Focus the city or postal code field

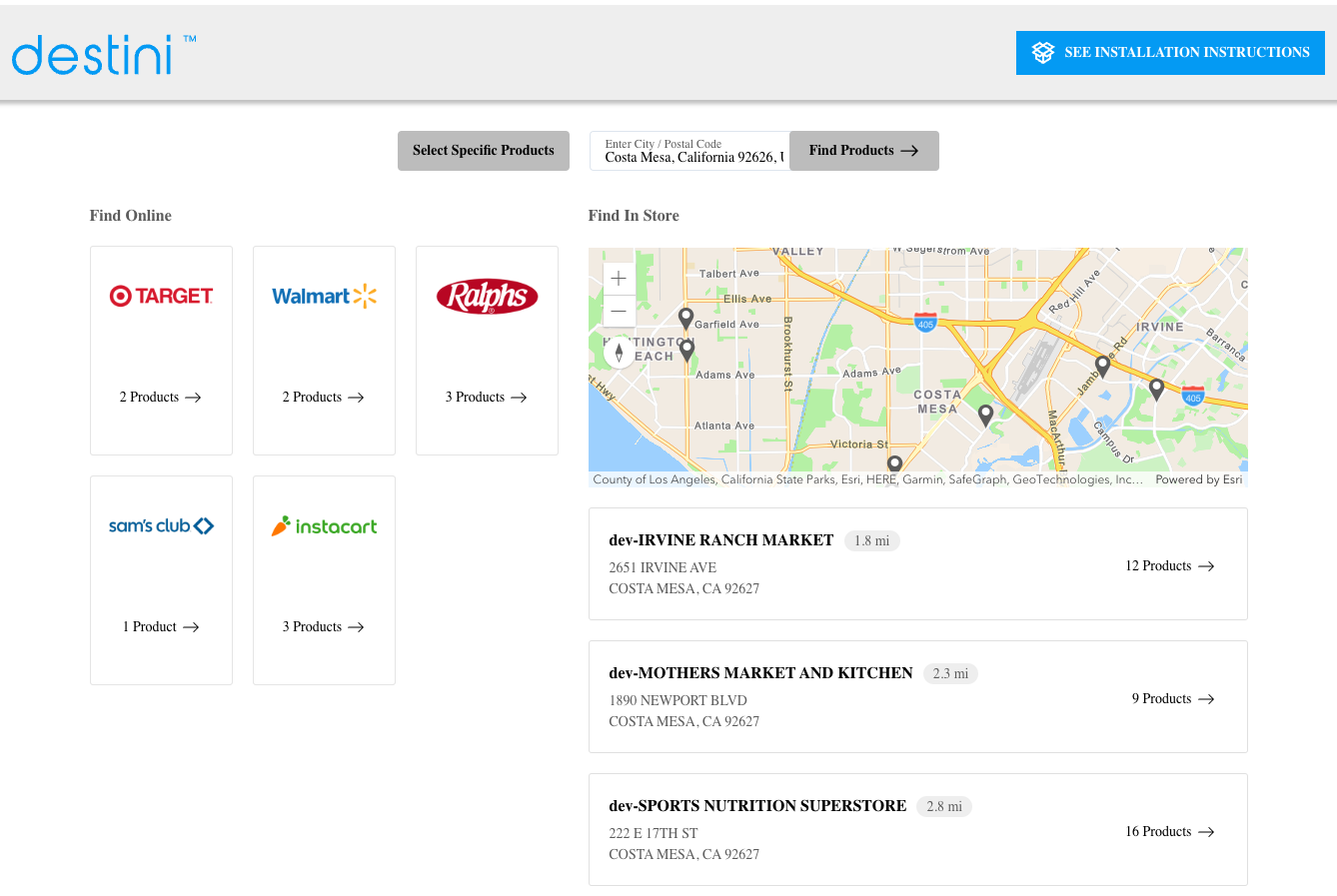[x=689, y=151]
